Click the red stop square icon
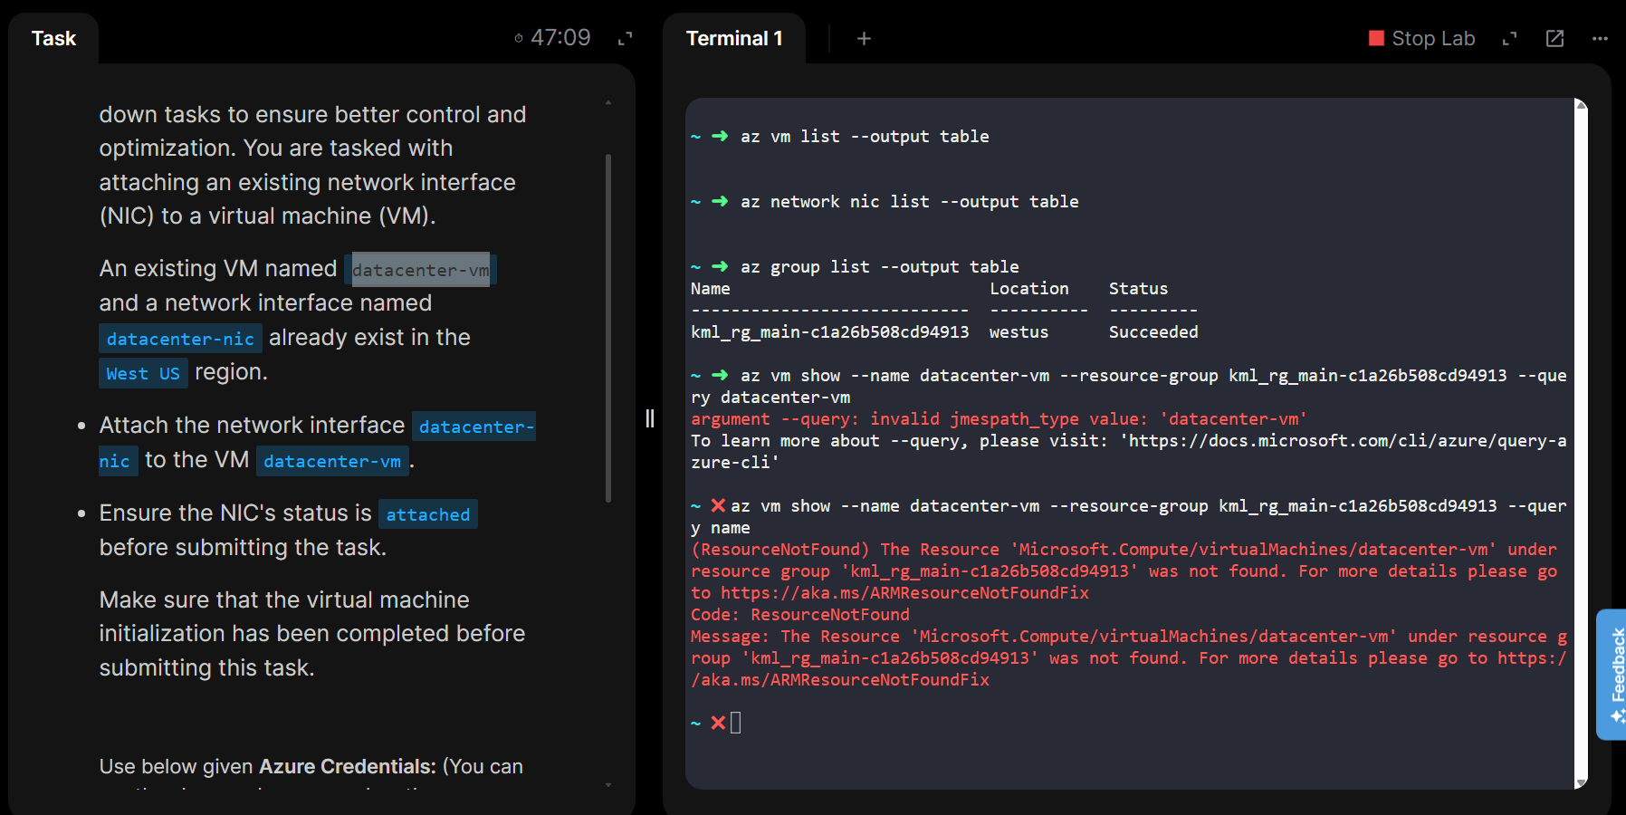This screenshot has width=1626, height=815. coord(1376,38)
